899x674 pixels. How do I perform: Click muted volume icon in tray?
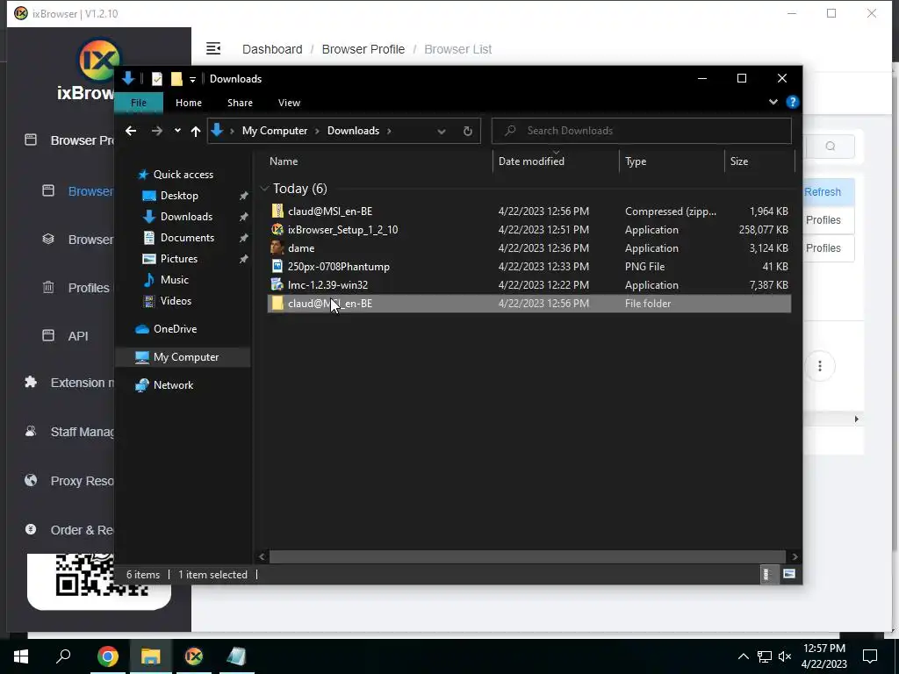pos(785,656)
